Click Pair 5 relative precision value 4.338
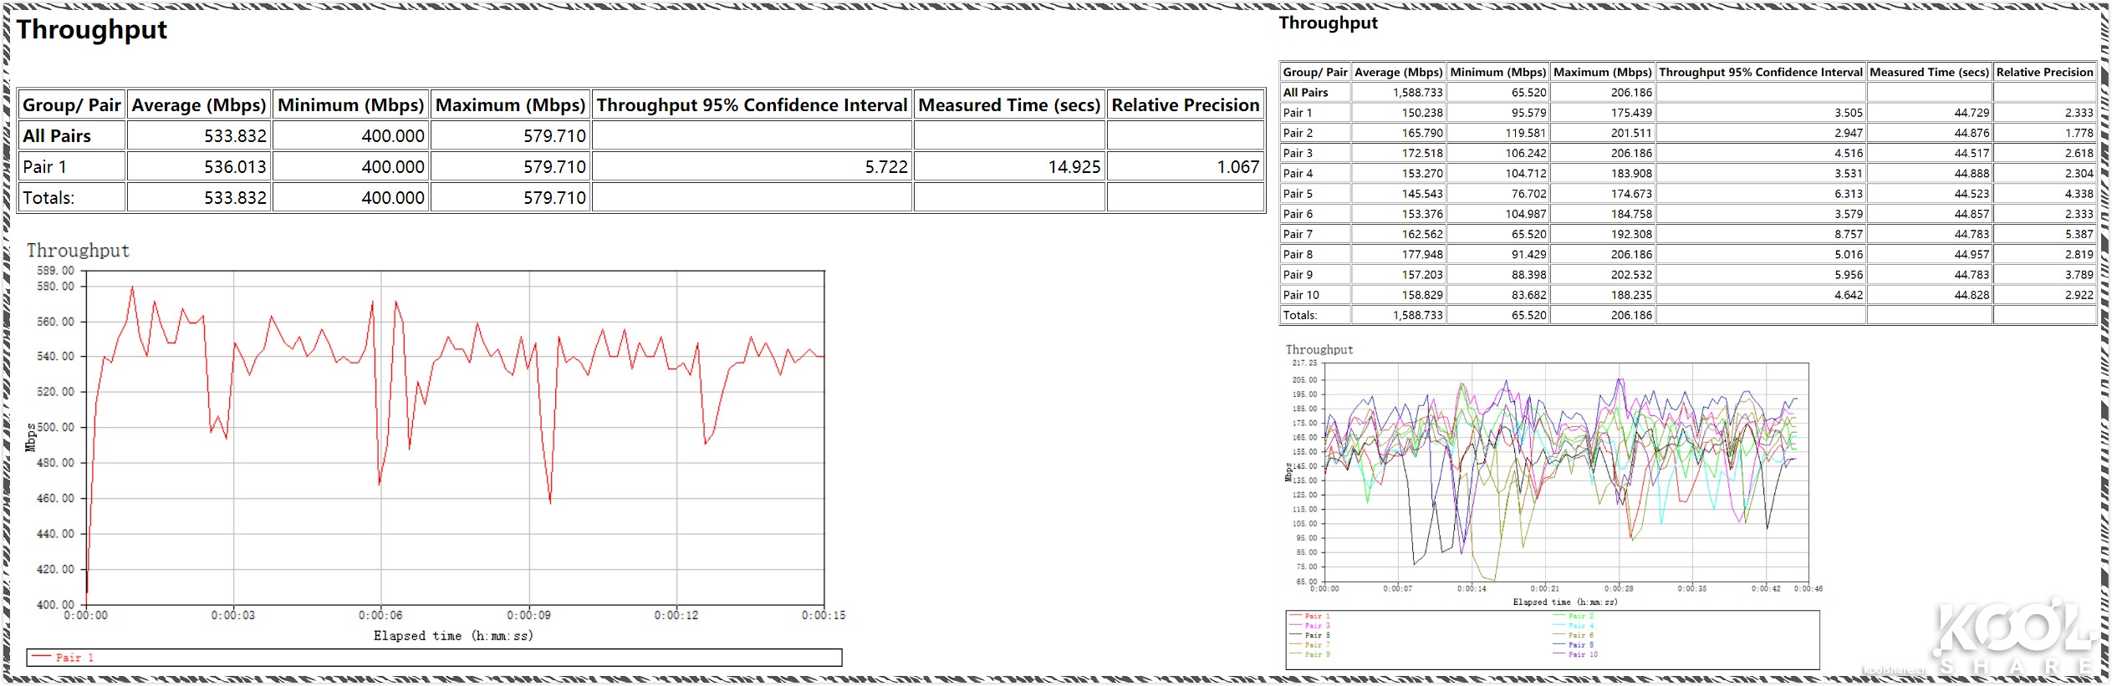 click(x=2079, y=194)
